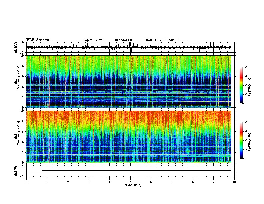Click the "2" tick on the time axis
264x204 pixels.
(x=68, y=182)
